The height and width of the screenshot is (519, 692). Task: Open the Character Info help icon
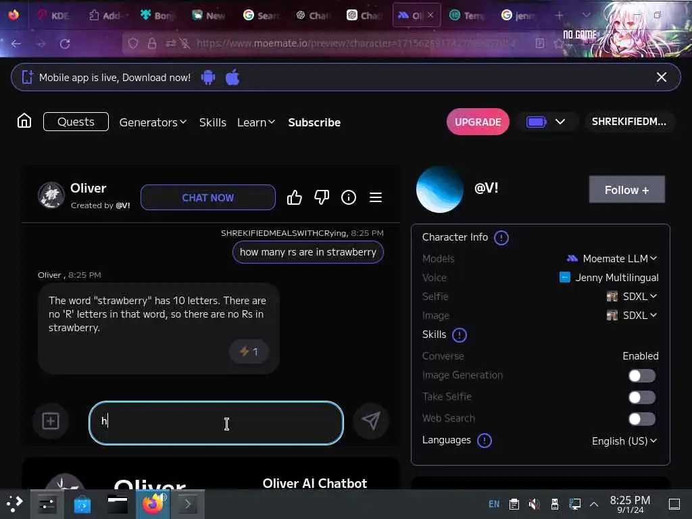pyautogui.click(x=501, y=237)
